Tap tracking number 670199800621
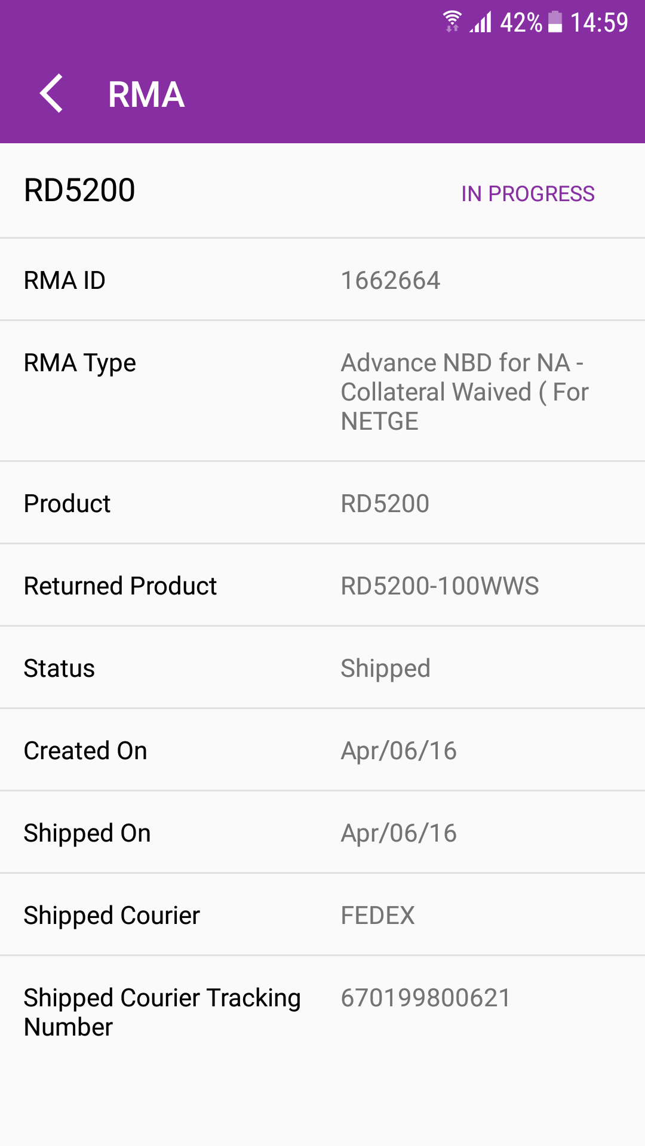This screenshot has width=645, height=1146. coord(426,998)
